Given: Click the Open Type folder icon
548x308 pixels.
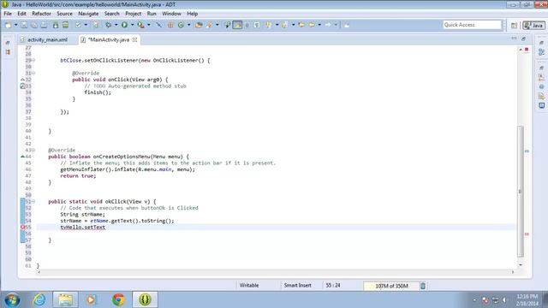Looking at the screenshot, I should coord(199,25).
